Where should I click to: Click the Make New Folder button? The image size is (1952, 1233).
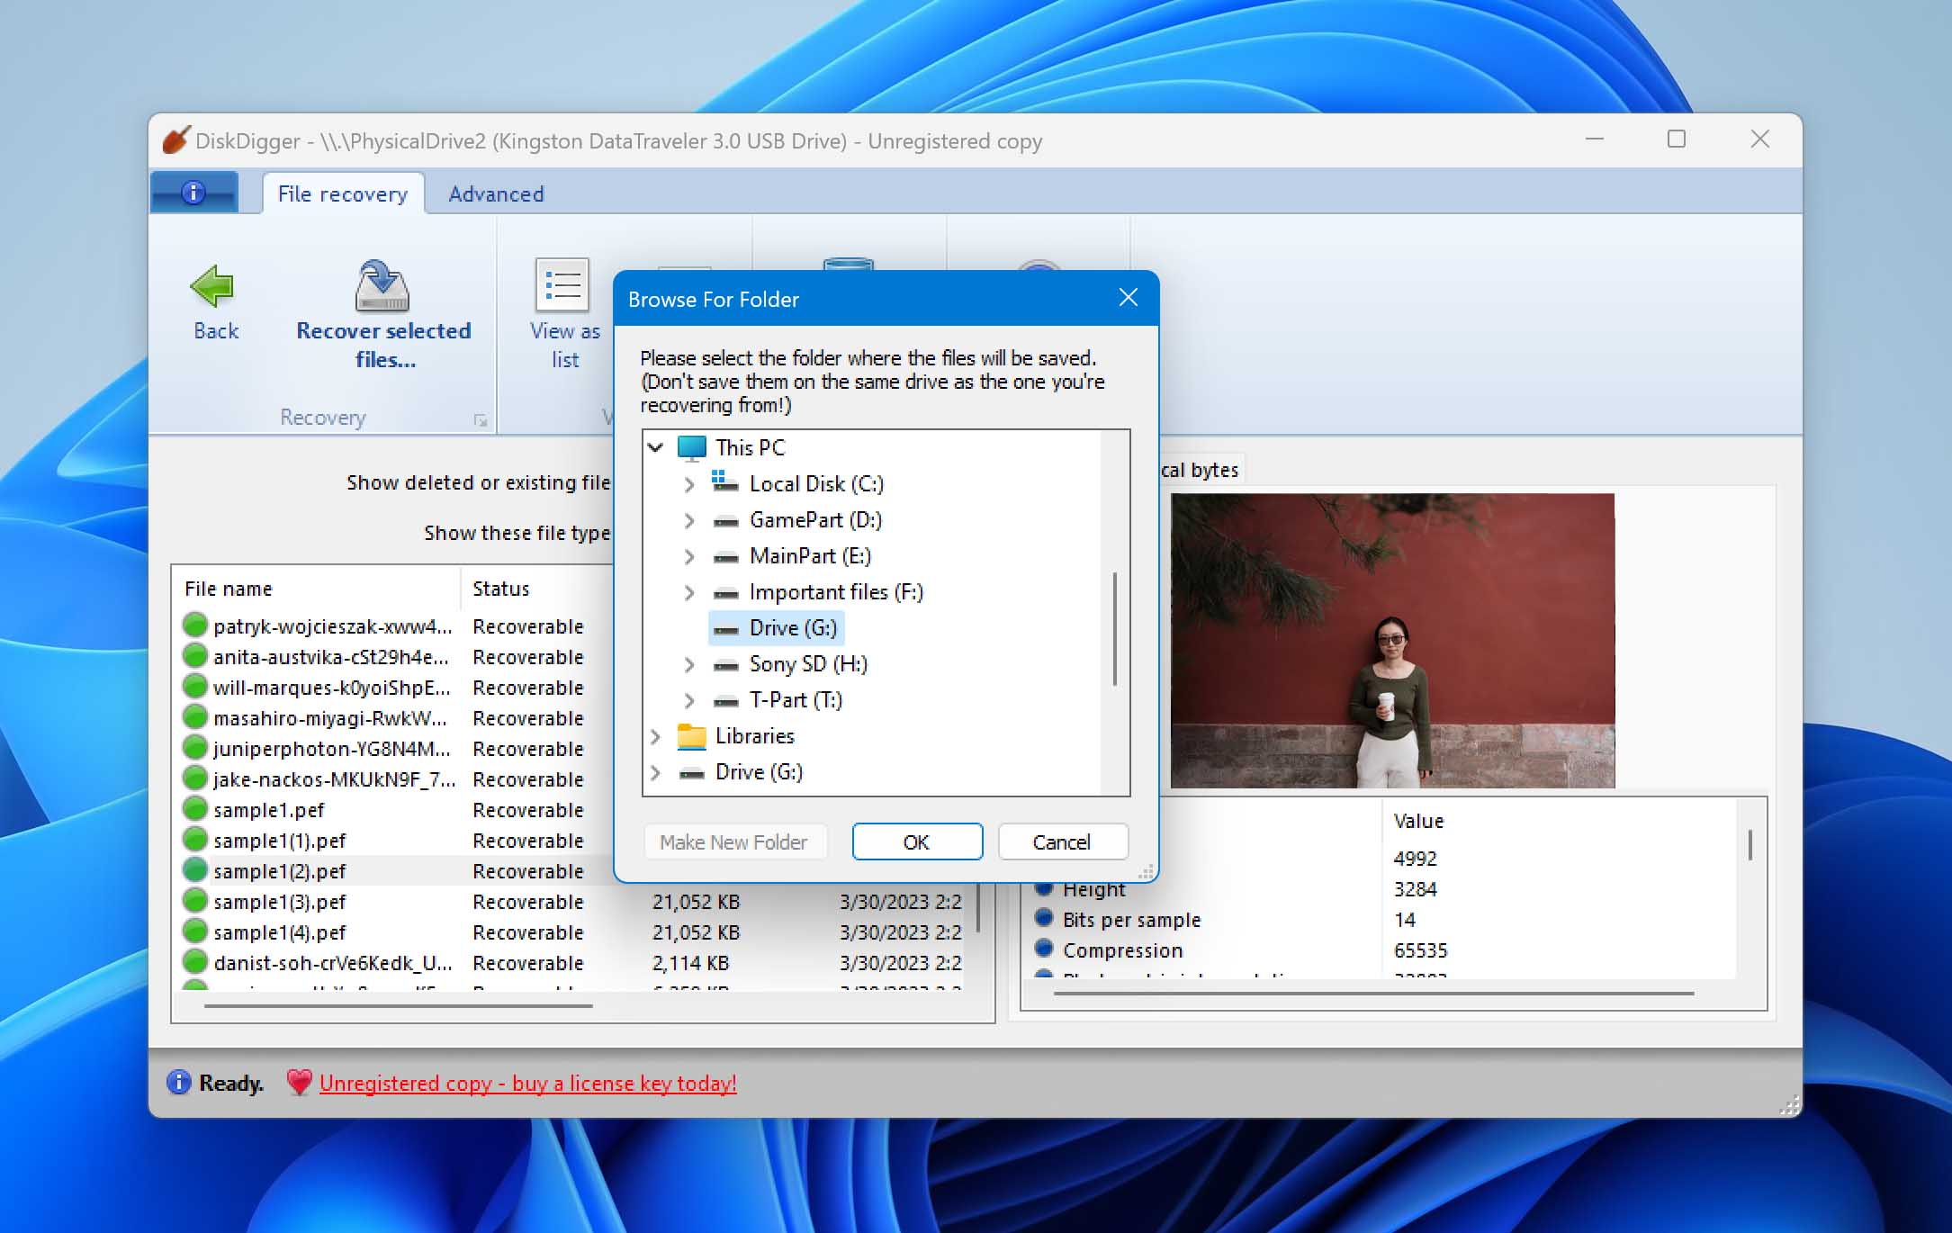point(734,841)
